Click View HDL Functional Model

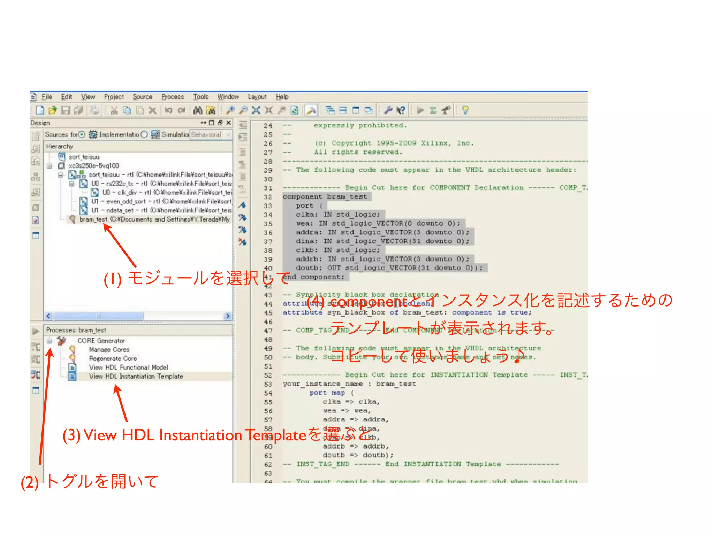tap(128, 367)
